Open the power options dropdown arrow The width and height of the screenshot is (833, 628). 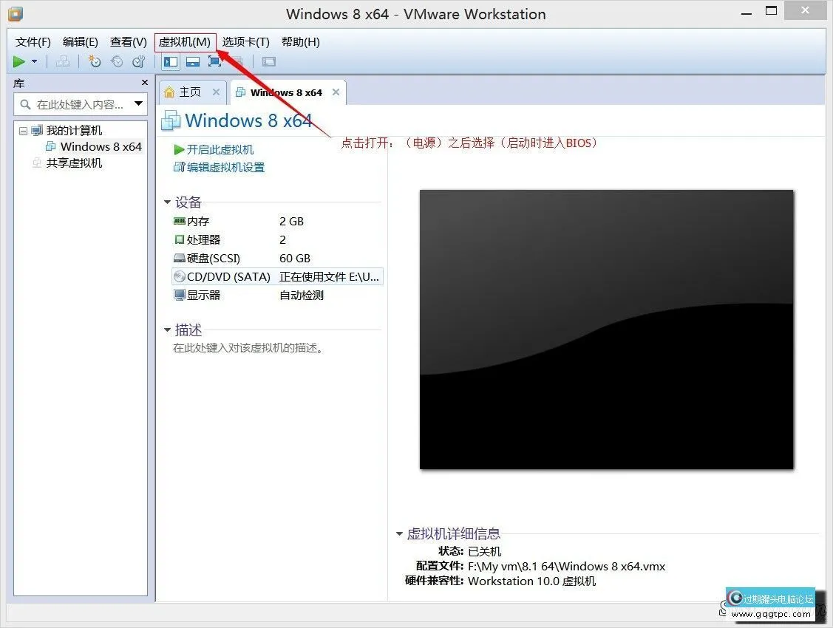coord(34,62)
